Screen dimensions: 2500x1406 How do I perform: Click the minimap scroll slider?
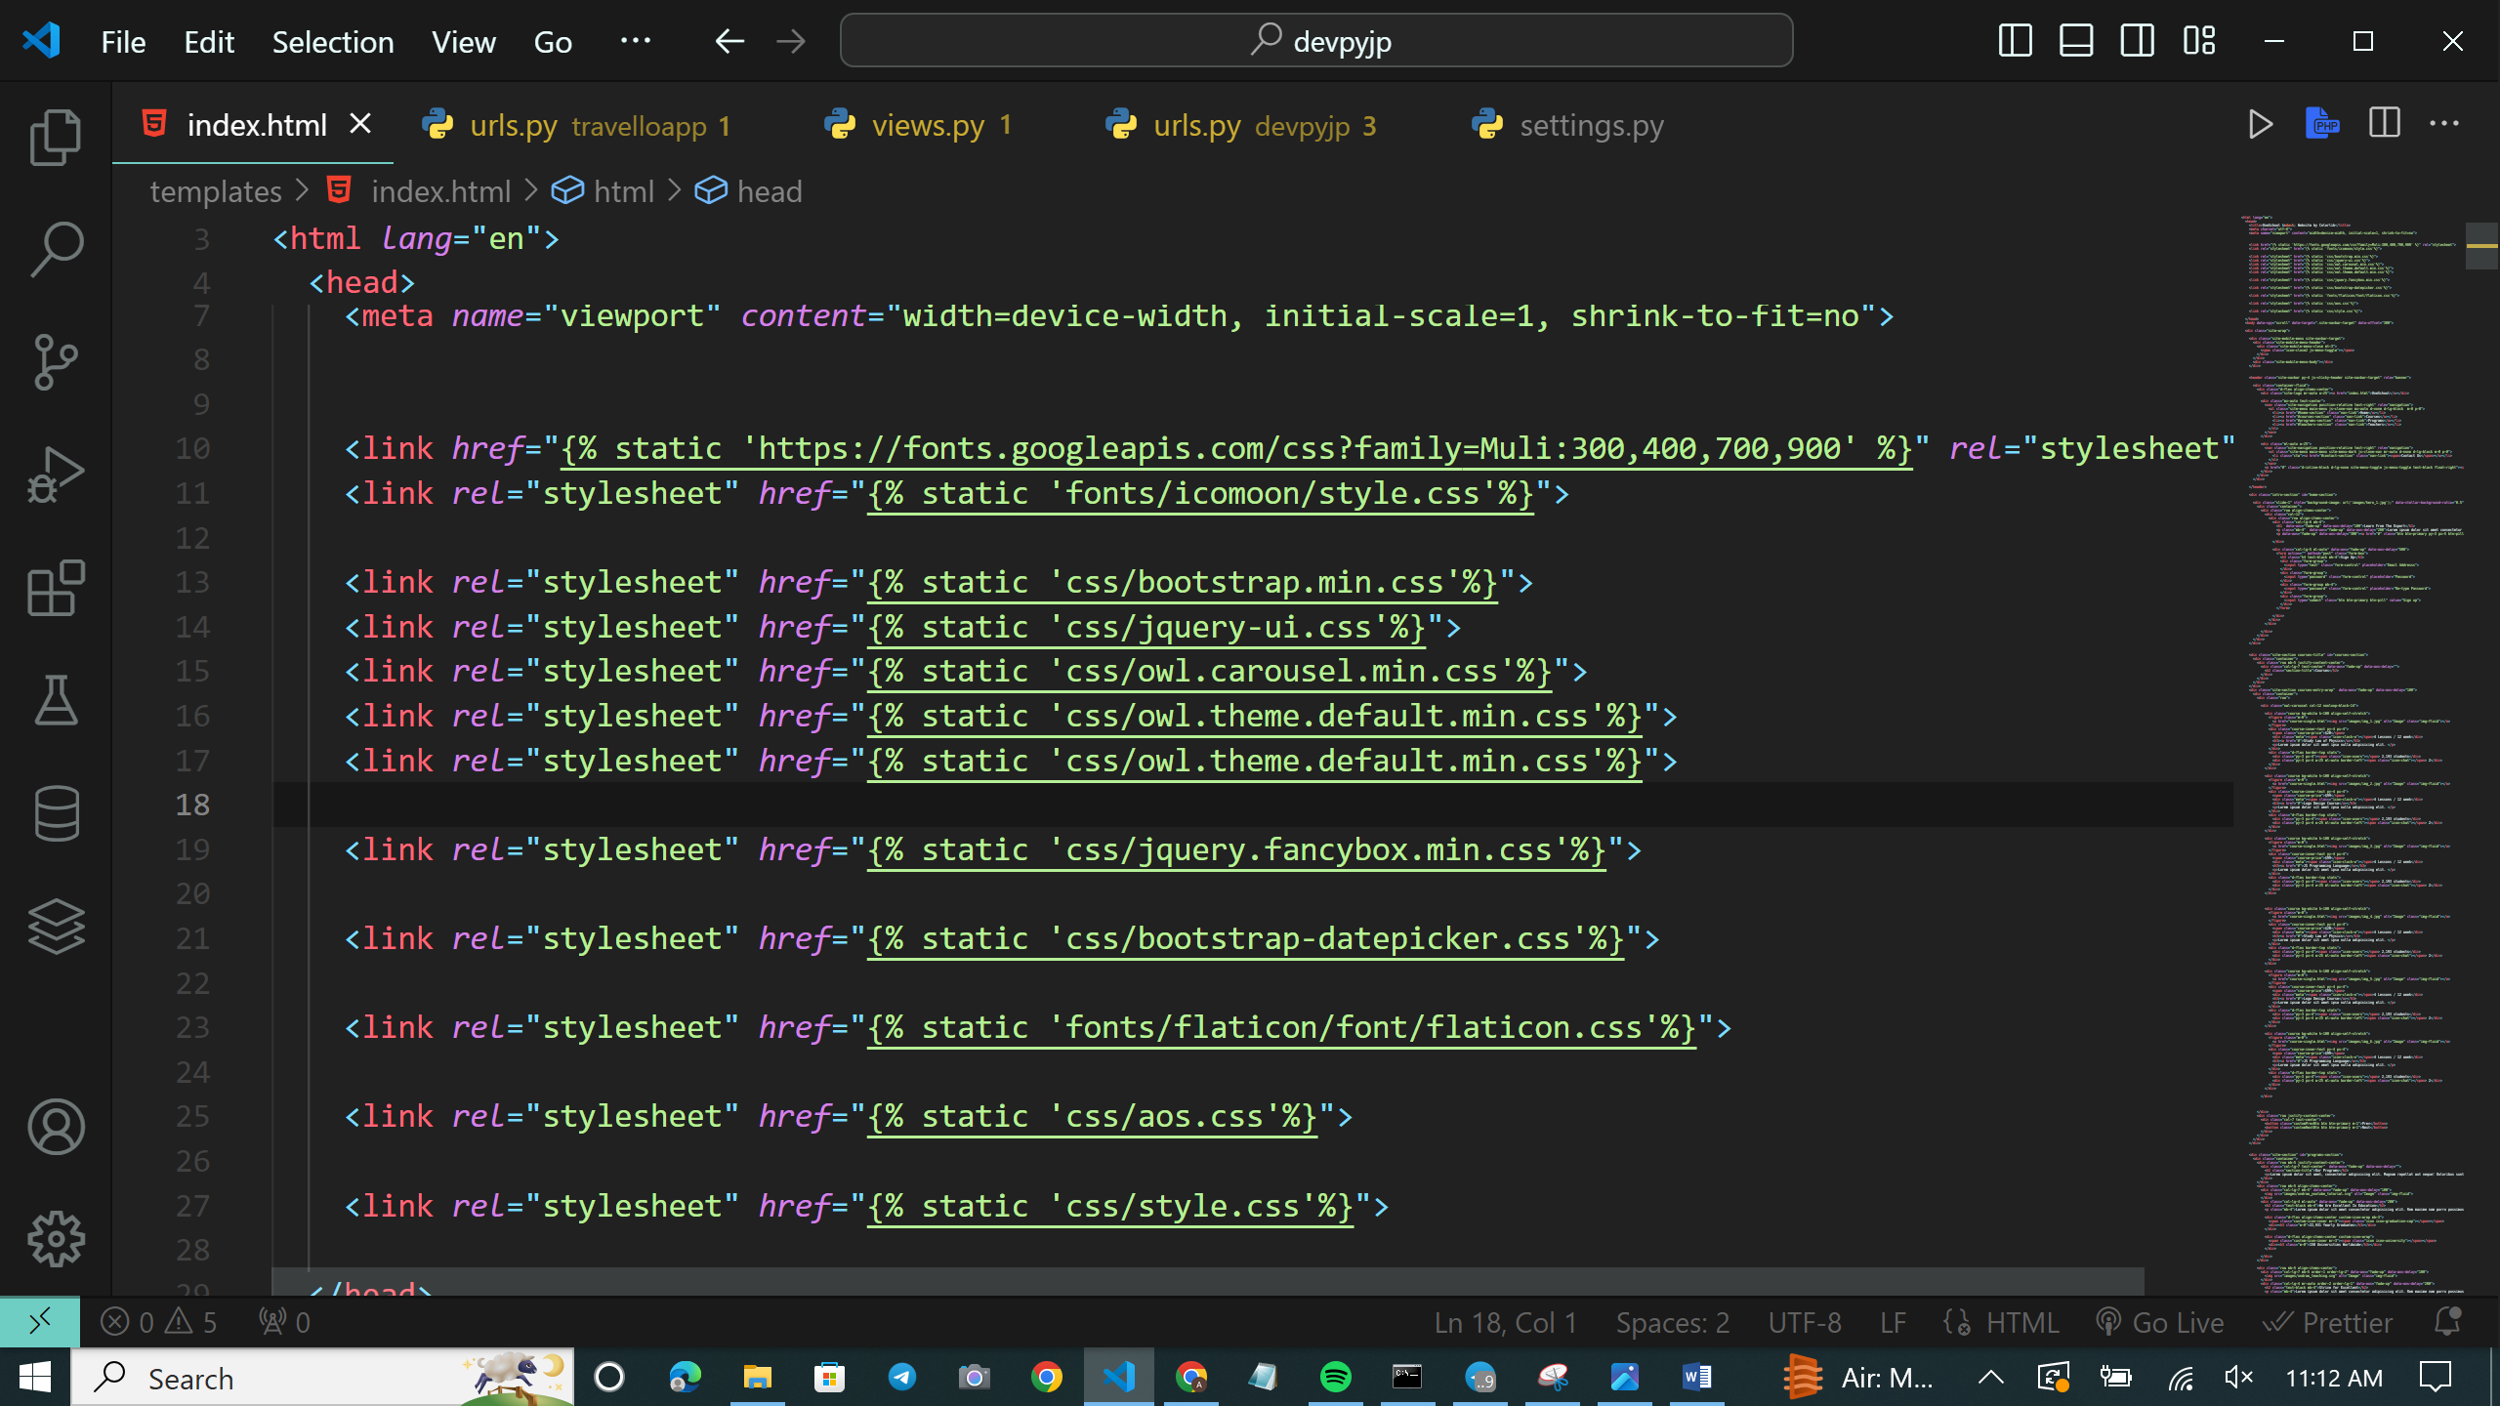[2480, 246]
